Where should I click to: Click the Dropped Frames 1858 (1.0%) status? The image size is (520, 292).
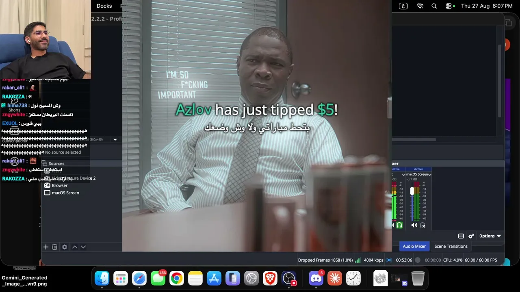click(325, 260)
